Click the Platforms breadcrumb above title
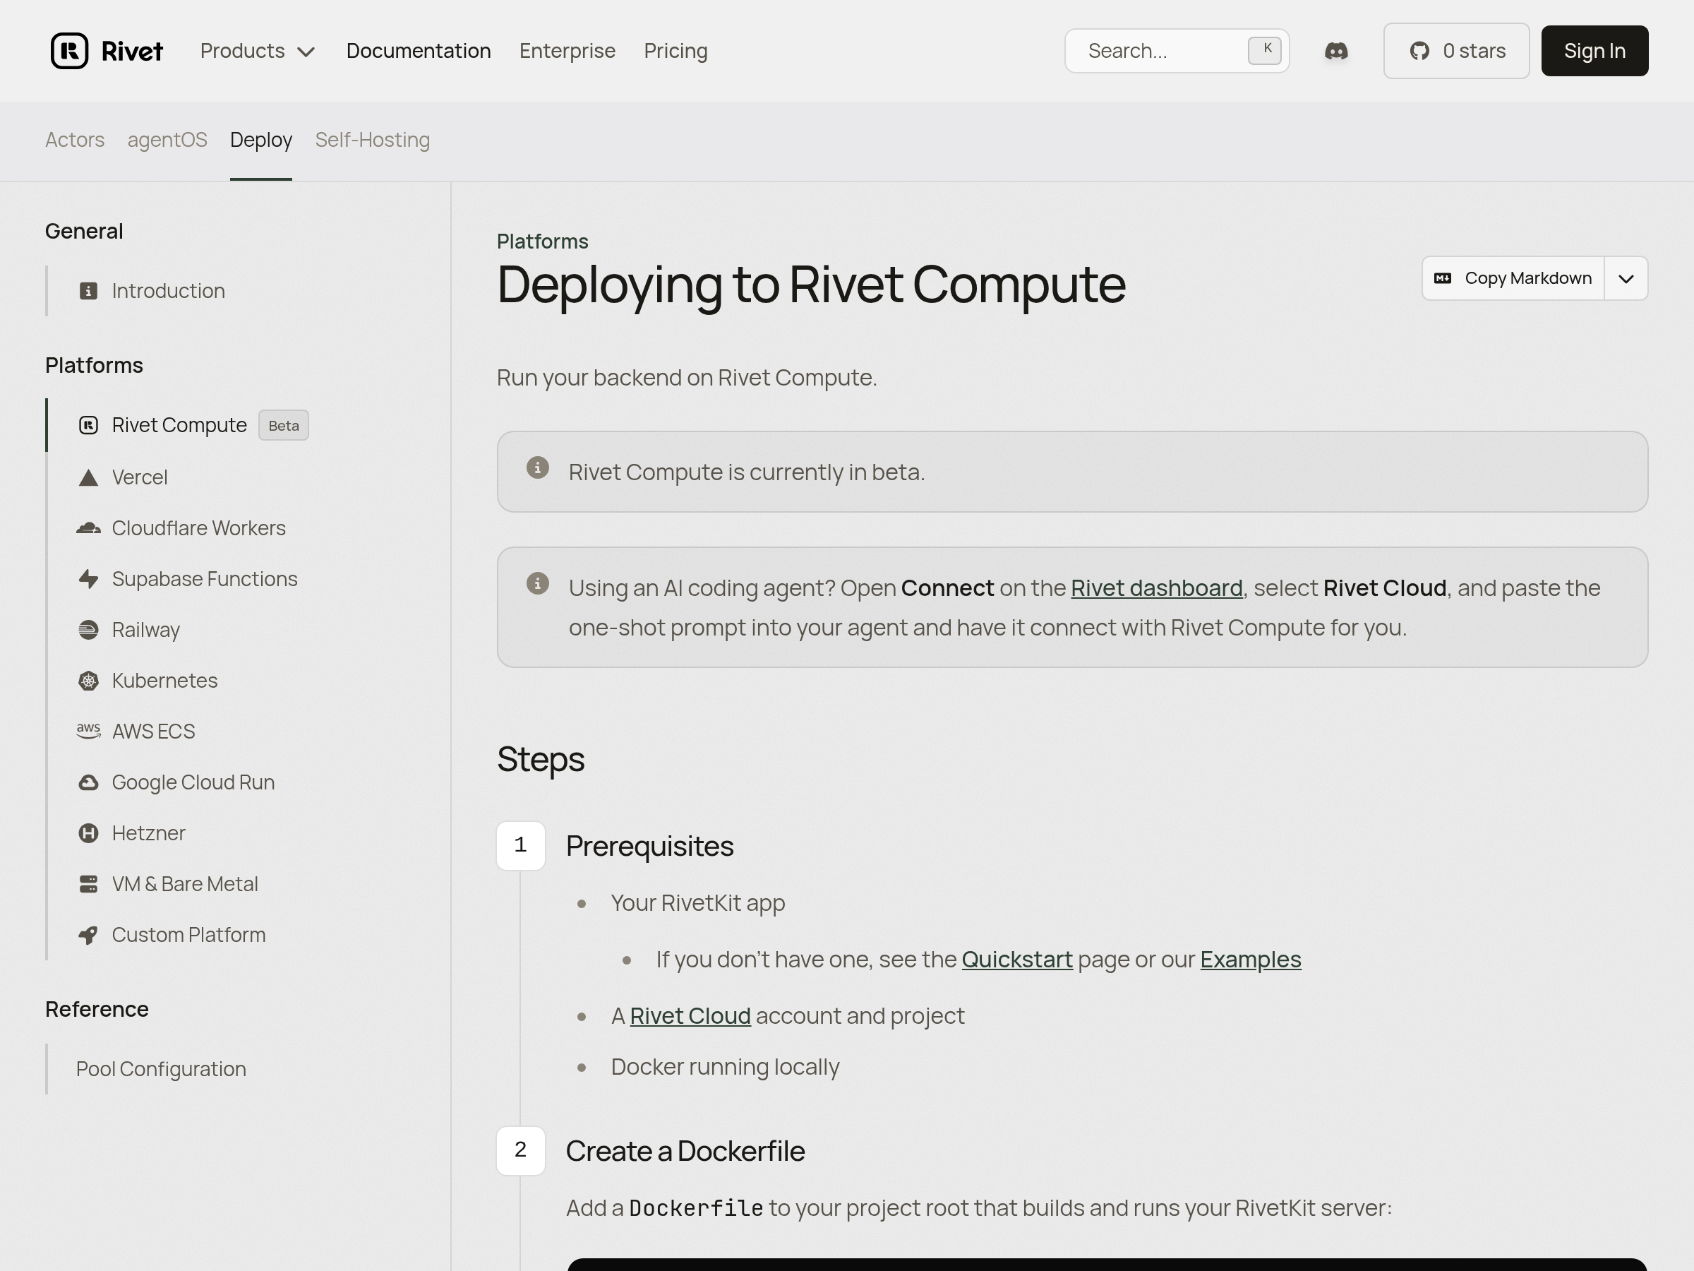 (x=542, y=241)
